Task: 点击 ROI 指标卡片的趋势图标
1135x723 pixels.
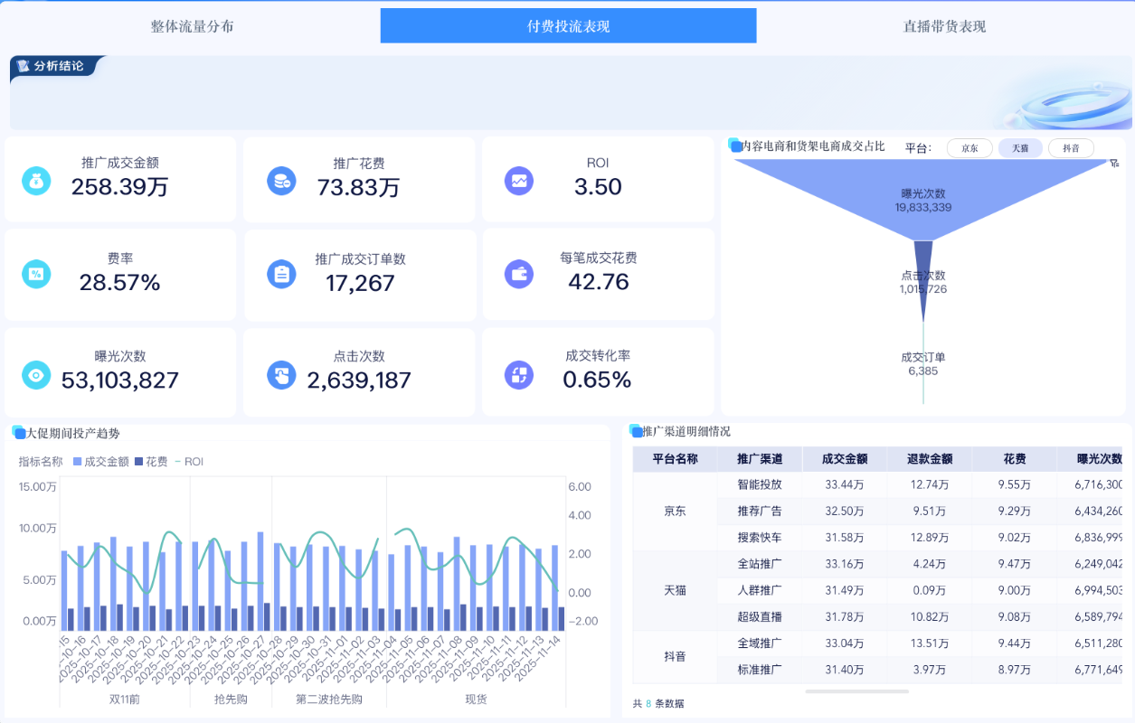Action: tap(518, 180)
